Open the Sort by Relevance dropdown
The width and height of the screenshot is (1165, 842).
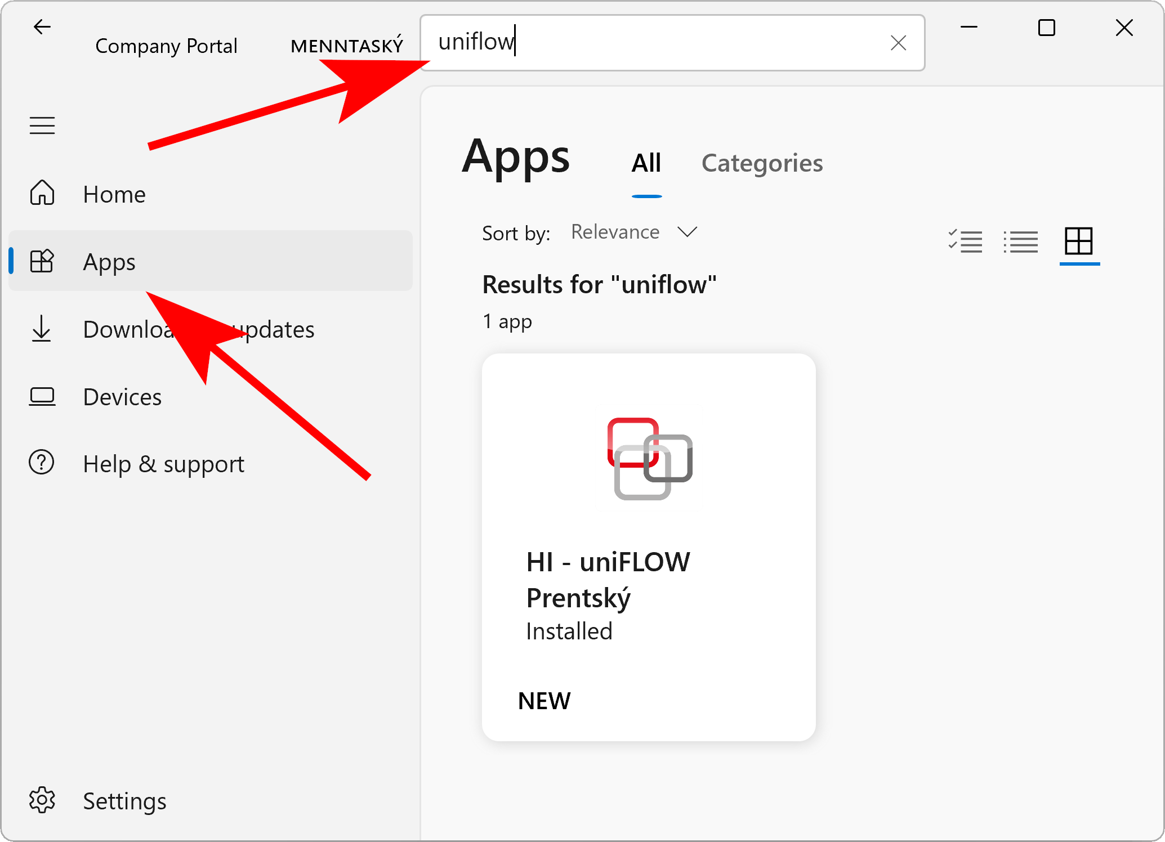click(634, 232)
